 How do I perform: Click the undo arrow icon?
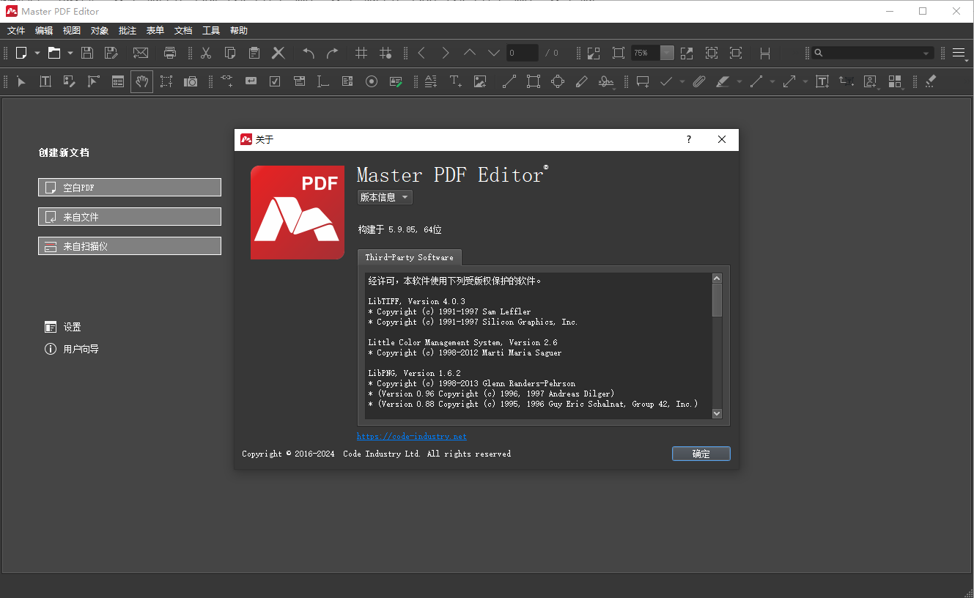point(309,53)
